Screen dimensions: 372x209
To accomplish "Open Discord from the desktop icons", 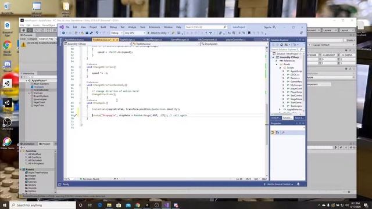I will pos(8,66).
